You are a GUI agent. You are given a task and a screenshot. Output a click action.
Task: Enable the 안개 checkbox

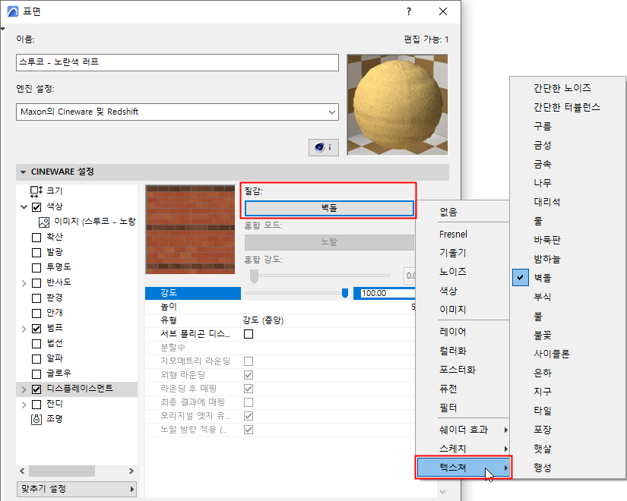click(36, 314)
